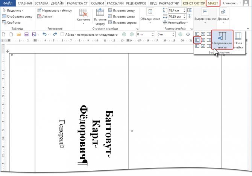This screenshot has width=252, height=176.
Task: Click the undo arrow icon
Action: pyautogui.click(x=45, y=34)
